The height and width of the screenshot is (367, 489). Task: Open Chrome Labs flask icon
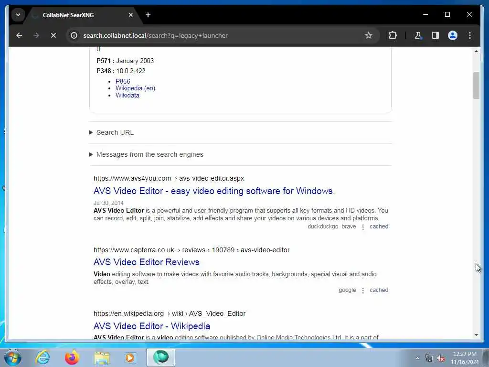[418, 35]
